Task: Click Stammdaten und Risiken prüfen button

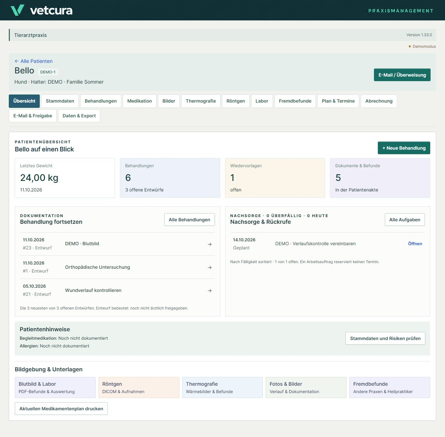Action: [385, 338]
